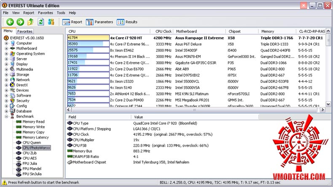Expand the Network tree node
The image size is (333, 187).
click(x=6, y=80)
